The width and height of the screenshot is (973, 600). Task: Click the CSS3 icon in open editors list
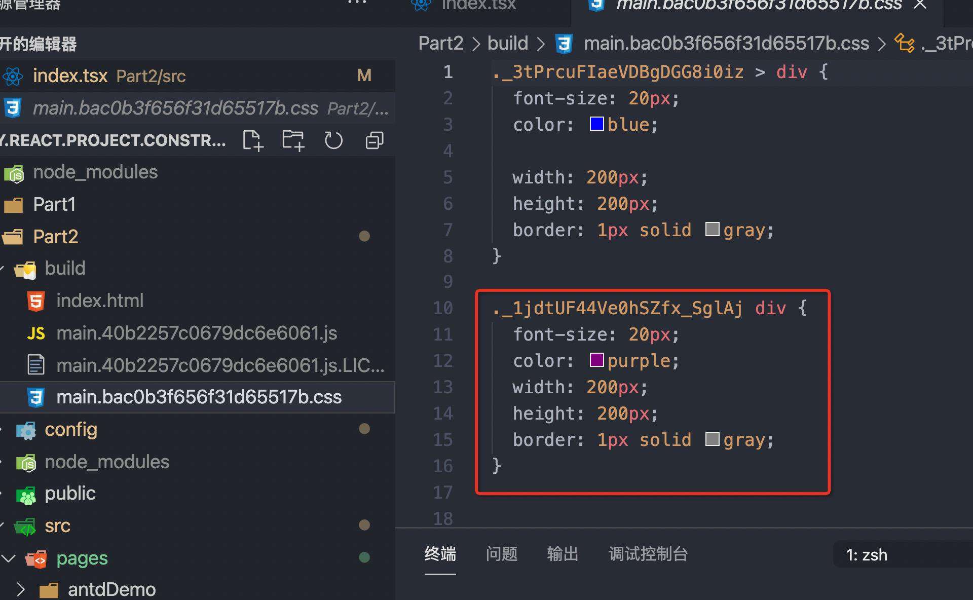pyautogui.click(x=13, y=108)
